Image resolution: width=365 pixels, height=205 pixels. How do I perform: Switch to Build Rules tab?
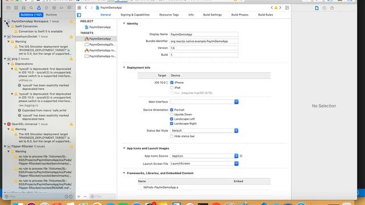[x=265, y=15]
